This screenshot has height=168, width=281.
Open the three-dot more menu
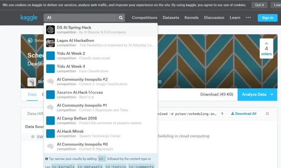tap(248, 17)
